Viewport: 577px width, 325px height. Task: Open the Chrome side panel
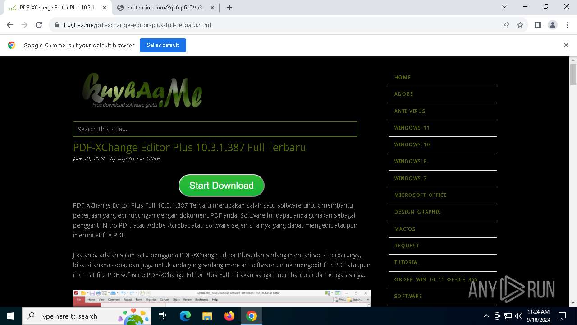538,25
